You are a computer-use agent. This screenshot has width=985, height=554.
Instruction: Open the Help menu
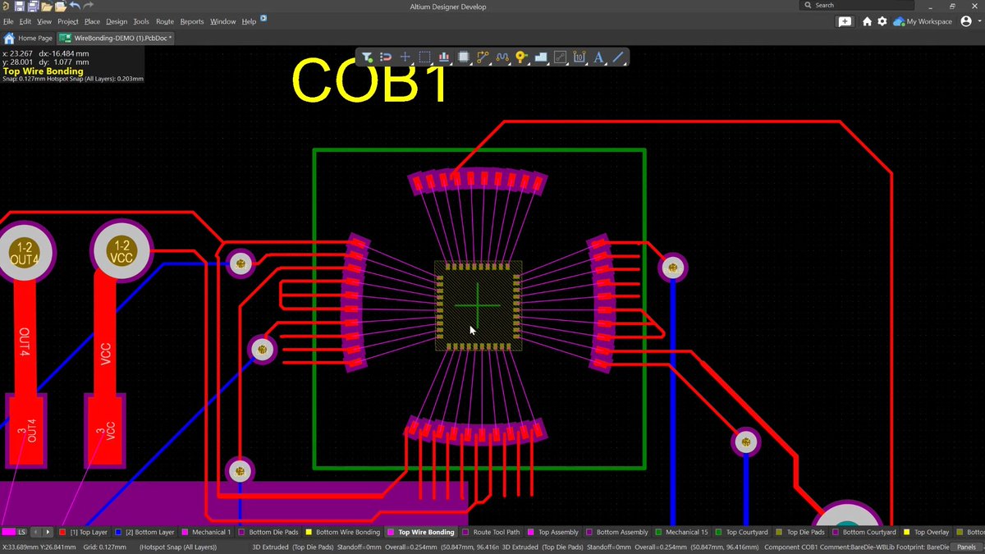tap(249, 21)
